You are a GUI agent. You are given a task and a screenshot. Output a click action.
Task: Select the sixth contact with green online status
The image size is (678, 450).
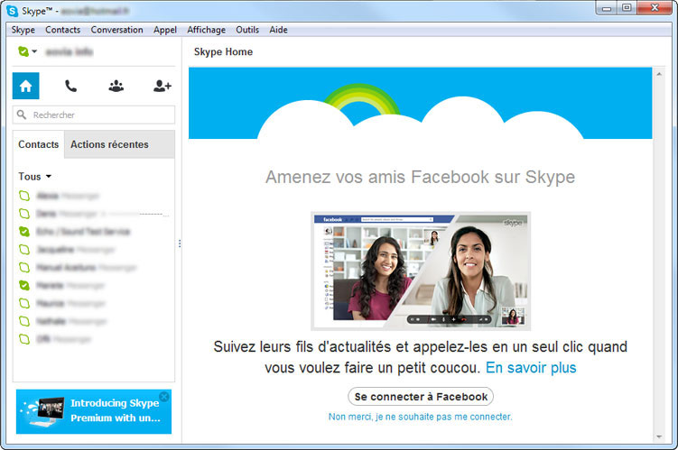pos(93,286)
